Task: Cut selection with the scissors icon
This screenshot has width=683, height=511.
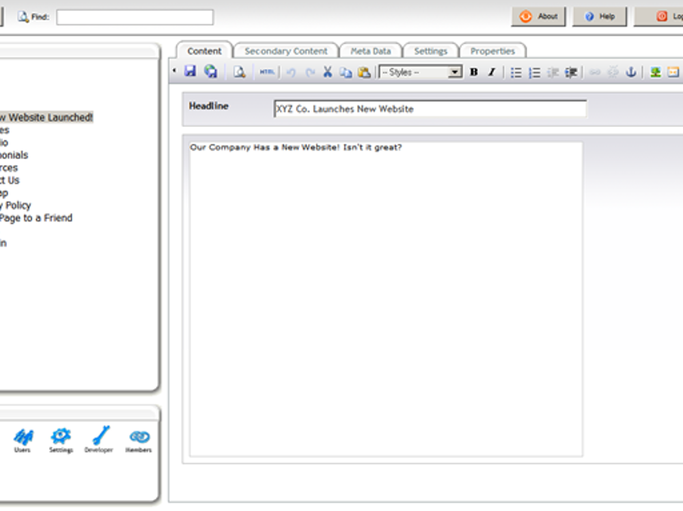Action: coord(328,72)
